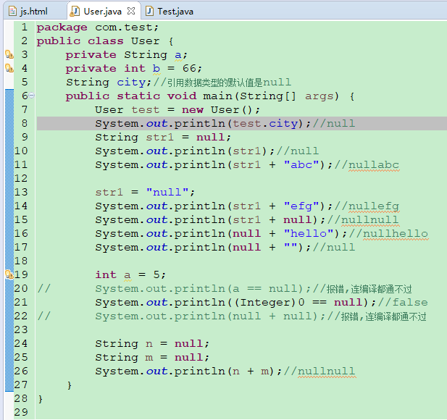Screen dimensions: 447x420
Task: Click '(Integer)' cast on line 21
Action: pos(265,302)
